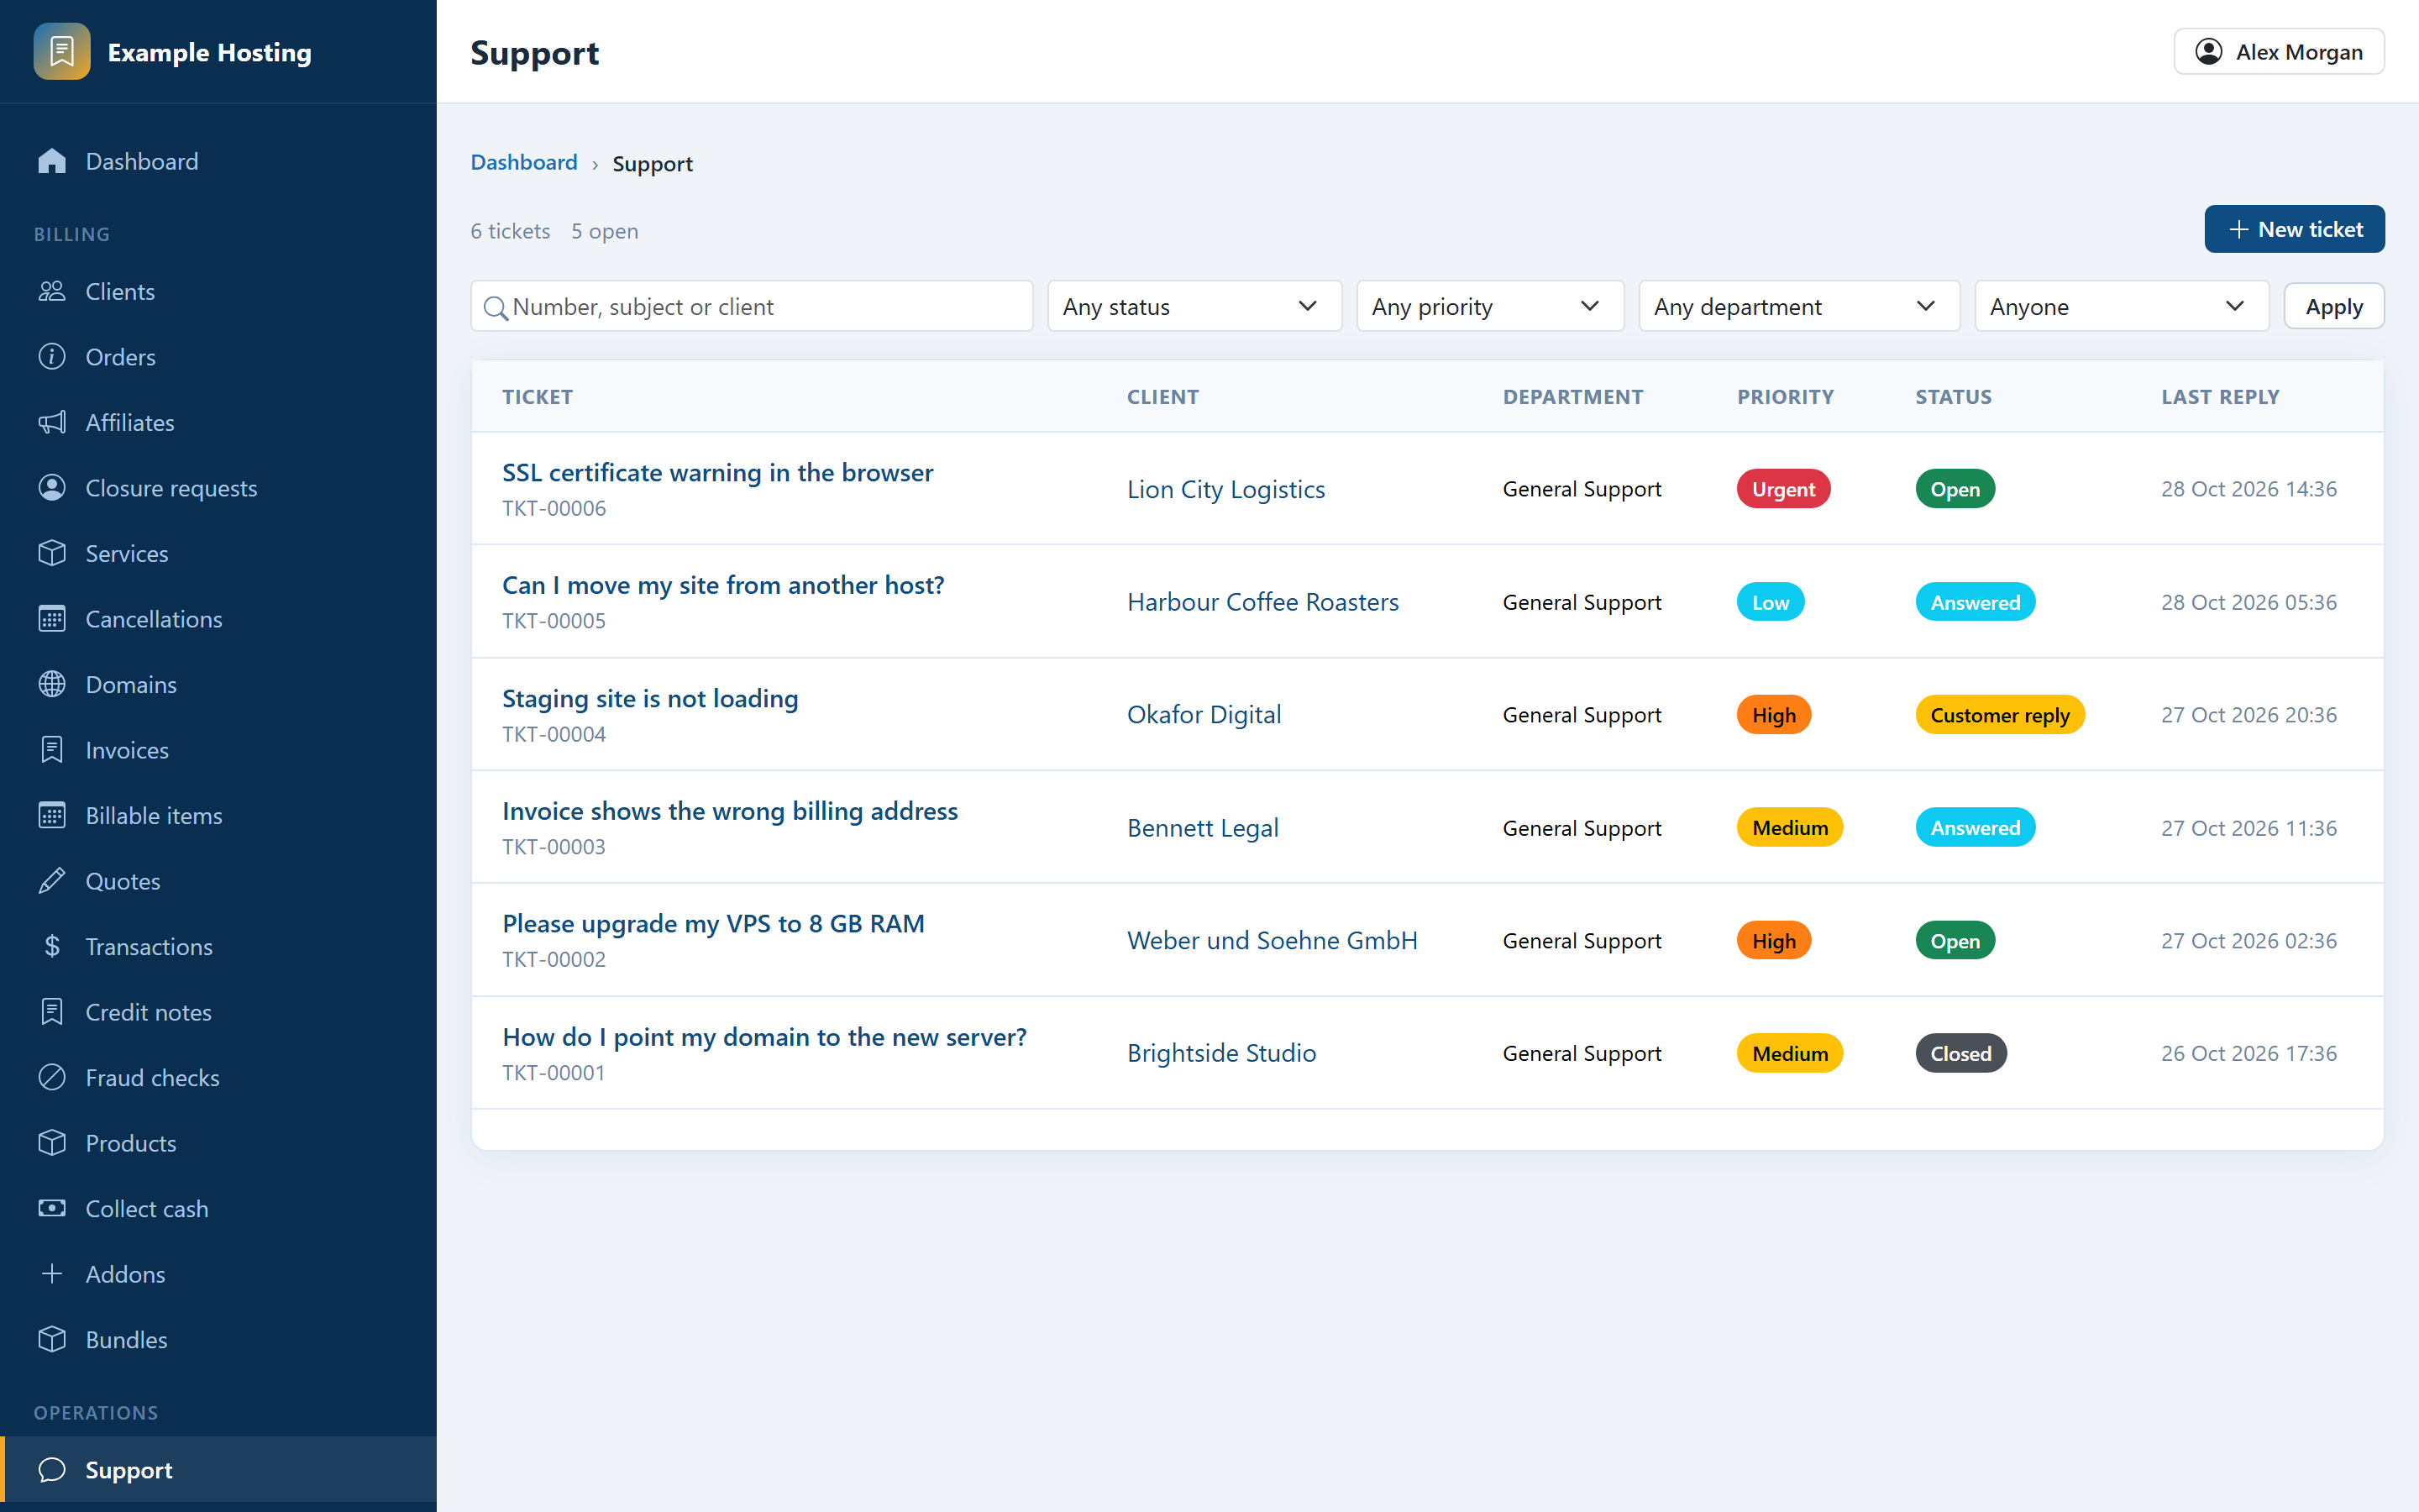Image resolution: width=2419 pixels, height=1512 pixels.
Task: Click the LAST REPLY column header
Action: pos(2220,397)
